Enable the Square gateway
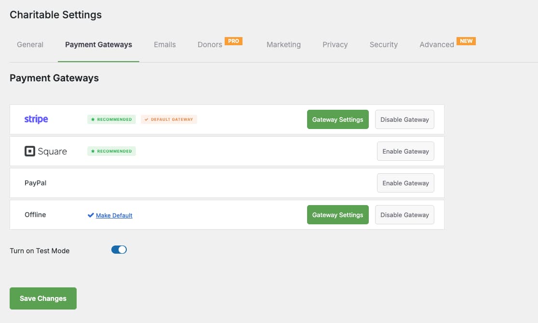Viewport: 538px width, 323px height. point(405,151)
